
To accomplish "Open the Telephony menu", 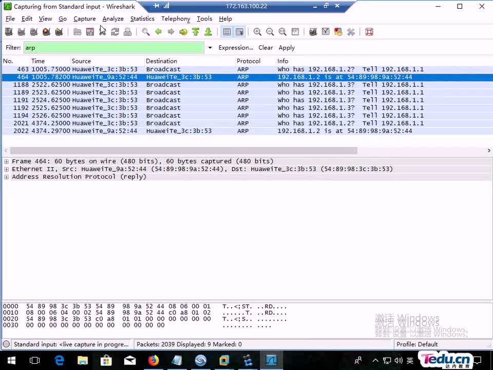I will pos(176,19).
